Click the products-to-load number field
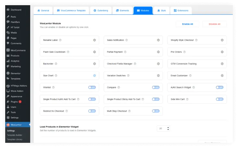Viewport: 238px width, 148px height. coord(163,129)
